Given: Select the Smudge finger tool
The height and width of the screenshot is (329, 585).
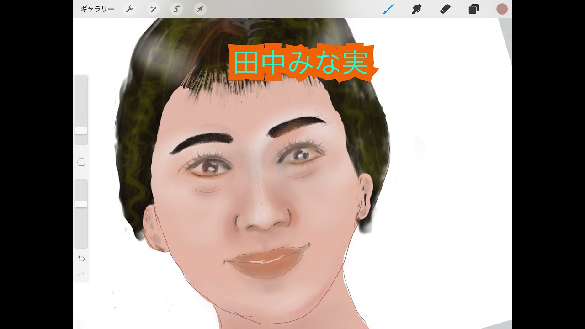Looking at the screenshot, I should (416, 9).
